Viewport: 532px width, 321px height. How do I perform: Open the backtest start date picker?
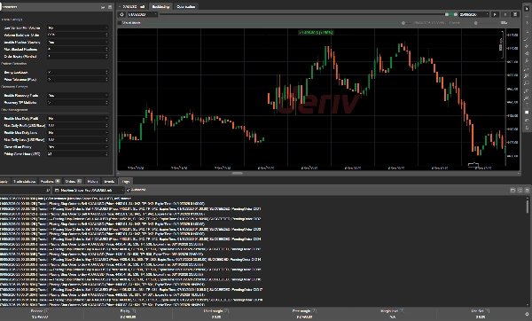pyautogui.click(x=142, y=14)
